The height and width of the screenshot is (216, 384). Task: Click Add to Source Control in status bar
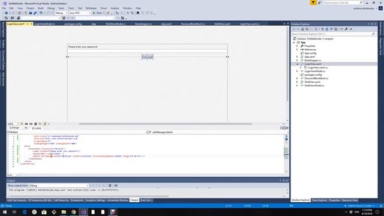pos(360,206)
